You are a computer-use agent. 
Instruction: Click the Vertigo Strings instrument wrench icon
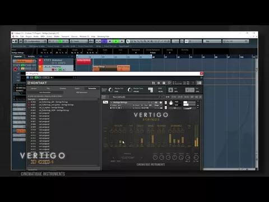pos(105,102)
